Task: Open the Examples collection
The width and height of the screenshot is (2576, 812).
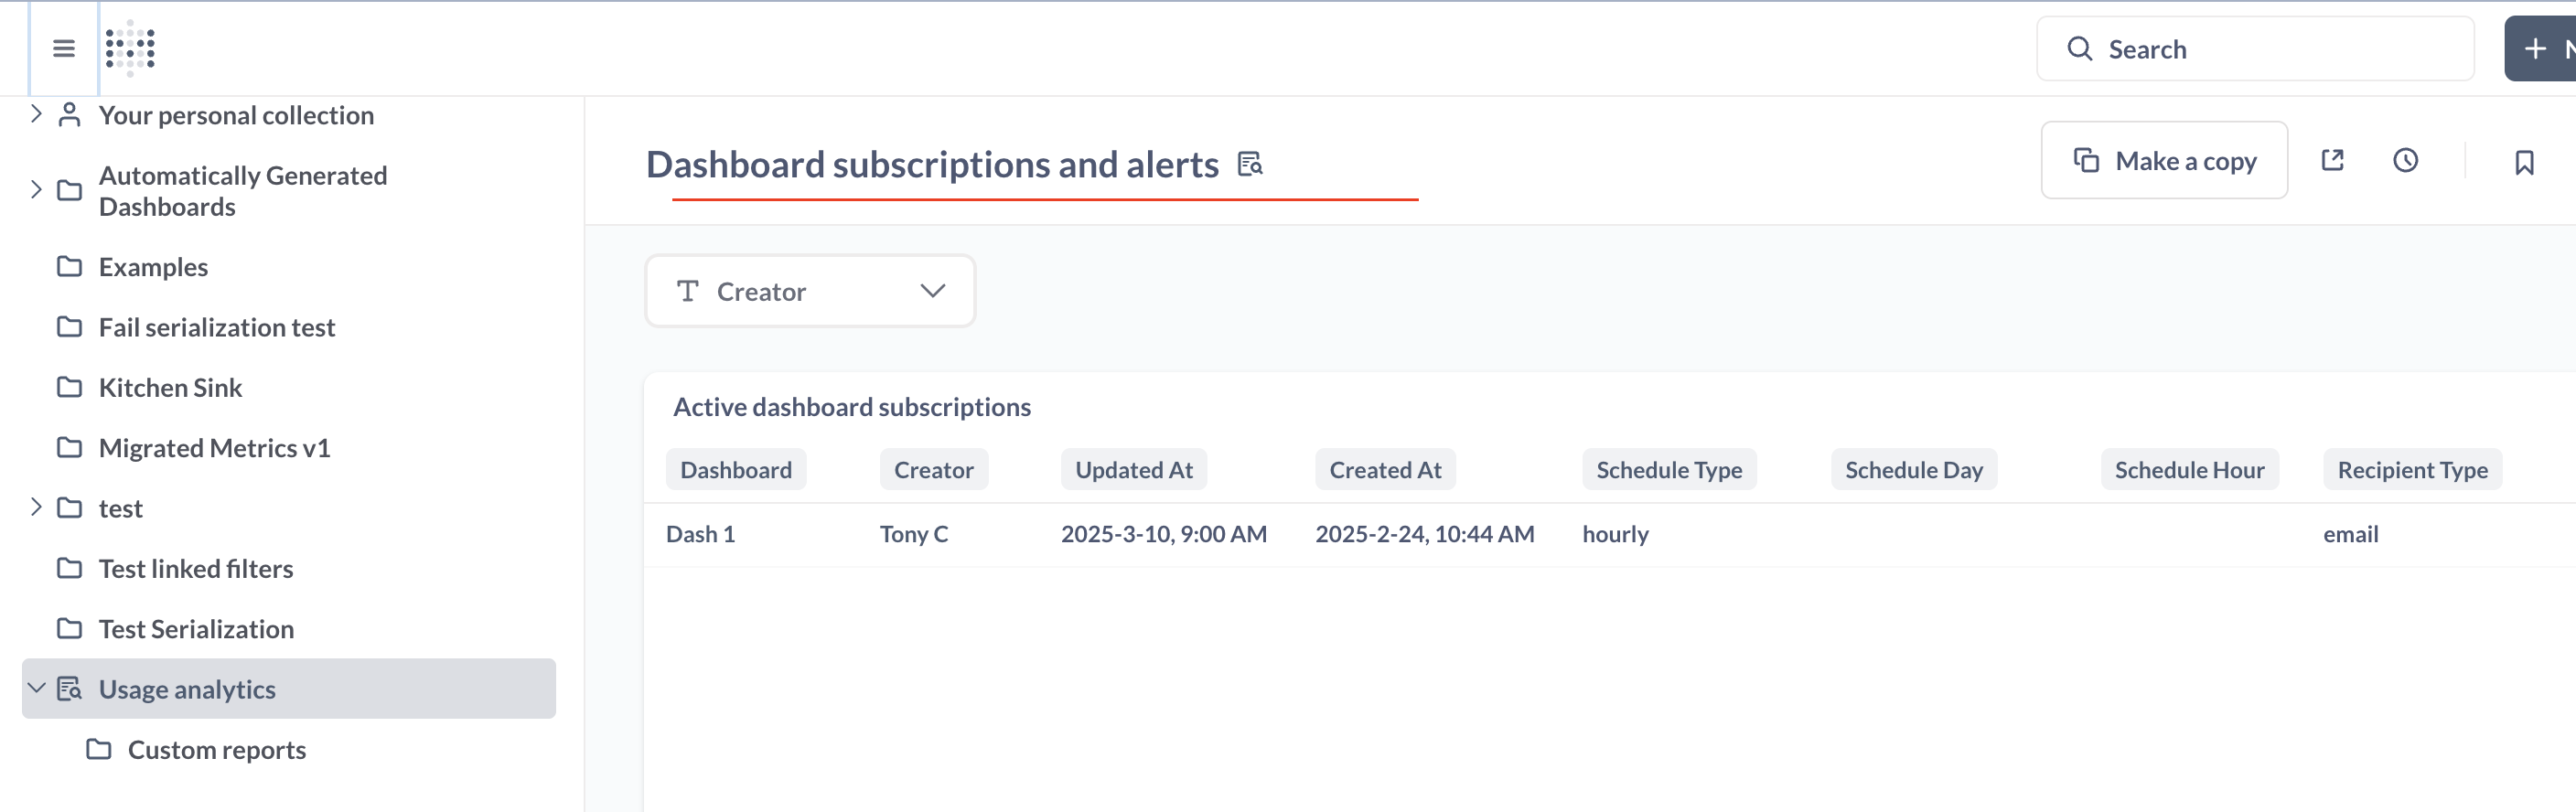Action: pos(153,267)
